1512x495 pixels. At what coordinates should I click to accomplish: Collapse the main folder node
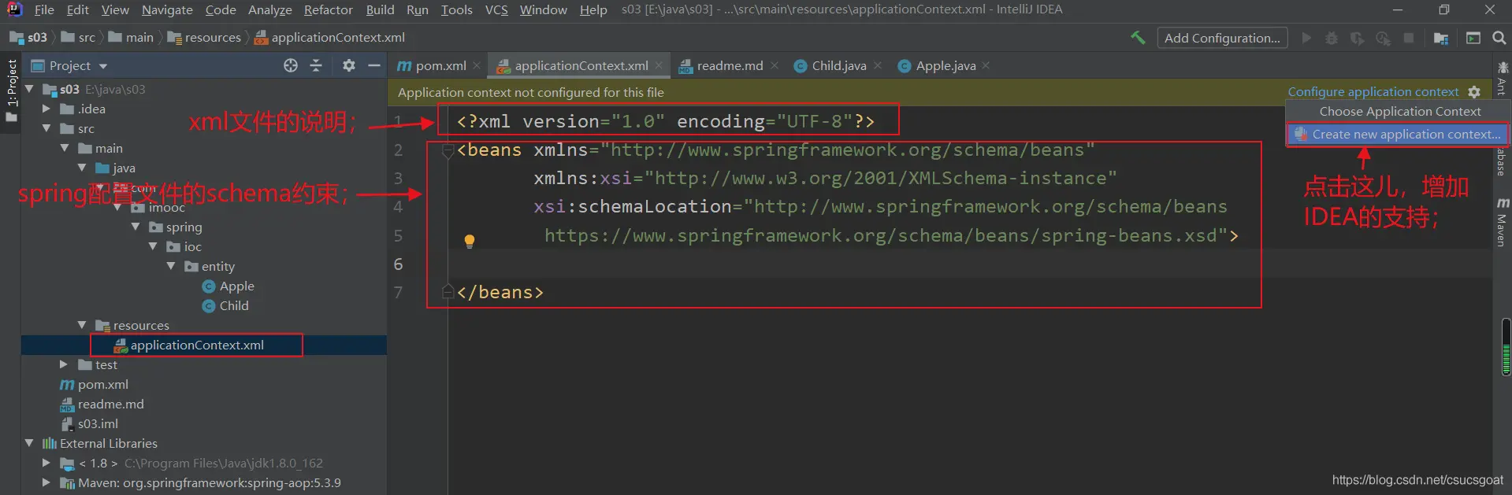65,148
